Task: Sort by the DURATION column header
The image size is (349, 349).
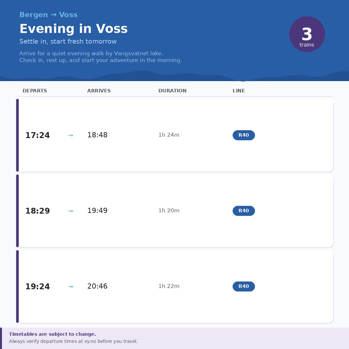Action: click(x=172, y=91)
